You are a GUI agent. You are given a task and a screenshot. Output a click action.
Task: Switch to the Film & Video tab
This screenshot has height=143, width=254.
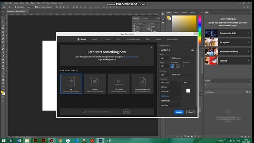pyautogui.click(x=172, y=39)
